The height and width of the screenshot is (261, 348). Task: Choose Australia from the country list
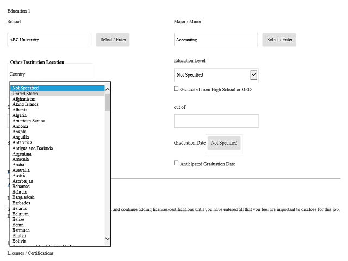tap(58, 170)
